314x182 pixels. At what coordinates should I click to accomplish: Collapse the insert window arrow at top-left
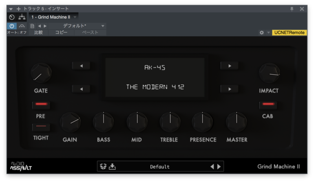pos(11,9)
